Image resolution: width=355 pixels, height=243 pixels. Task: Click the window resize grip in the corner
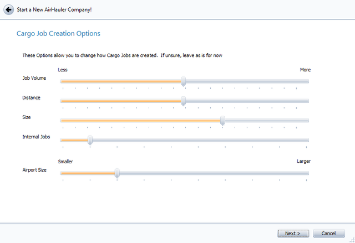(352, 240)
